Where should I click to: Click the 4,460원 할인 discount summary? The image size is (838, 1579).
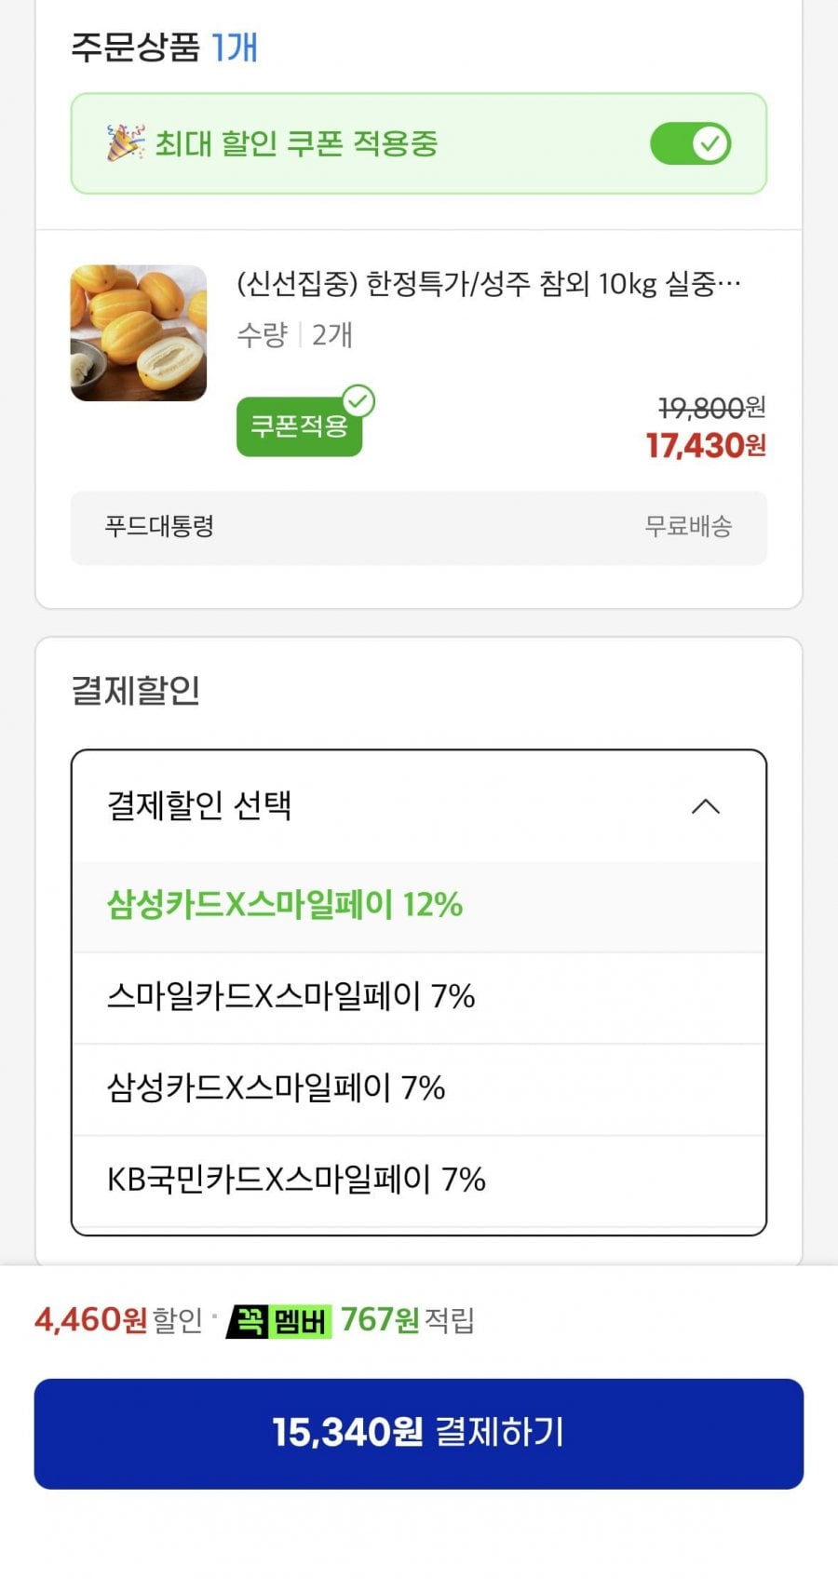point(118,1320)
